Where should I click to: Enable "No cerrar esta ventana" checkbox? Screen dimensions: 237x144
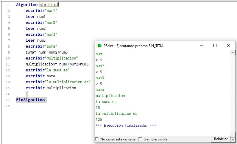tap(97, 139)
